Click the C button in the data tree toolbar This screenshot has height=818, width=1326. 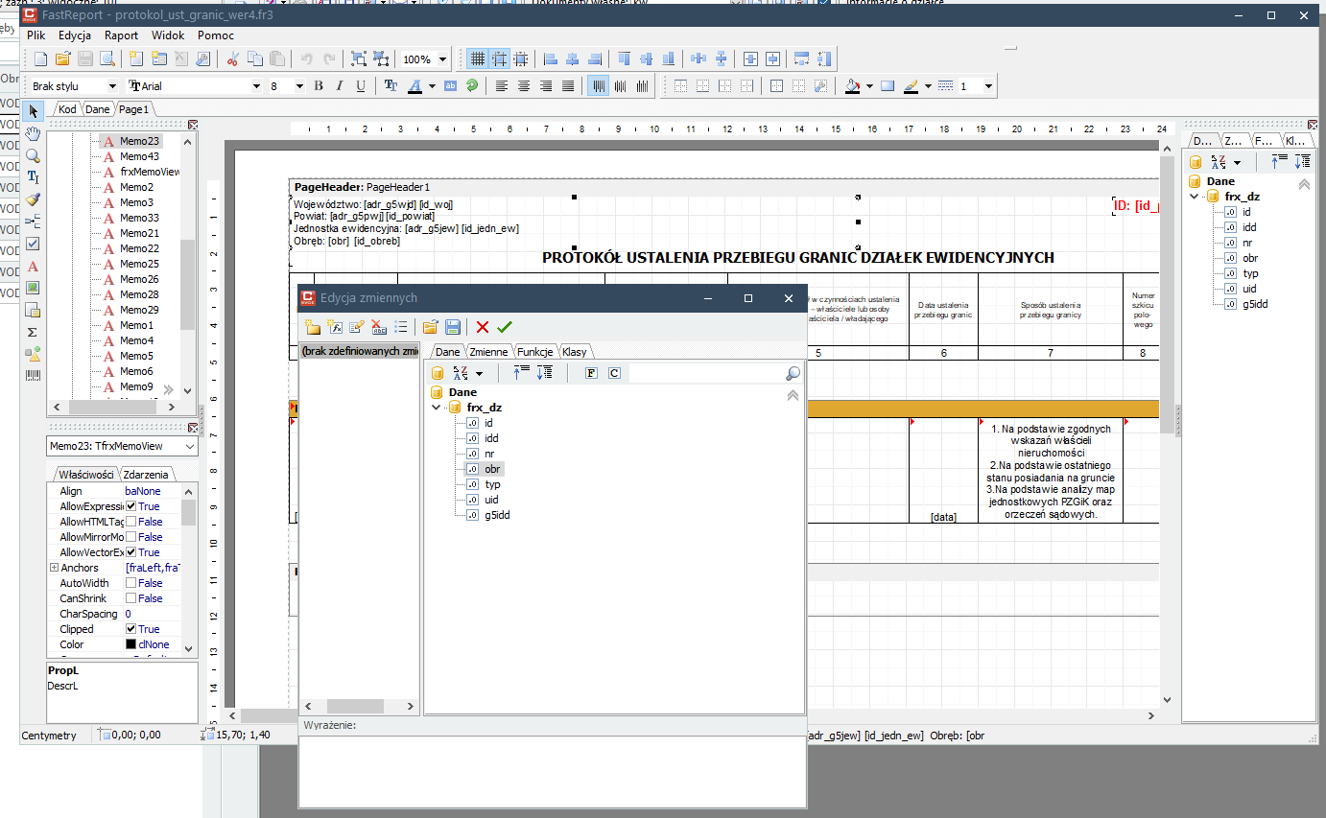point(614,373)
